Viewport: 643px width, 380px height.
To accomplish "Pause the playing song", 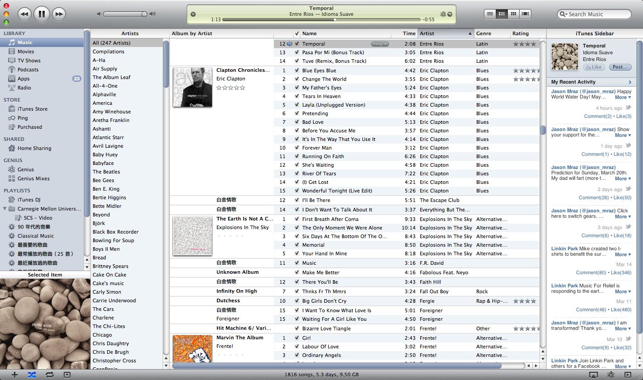I will (x=42, y=14).
